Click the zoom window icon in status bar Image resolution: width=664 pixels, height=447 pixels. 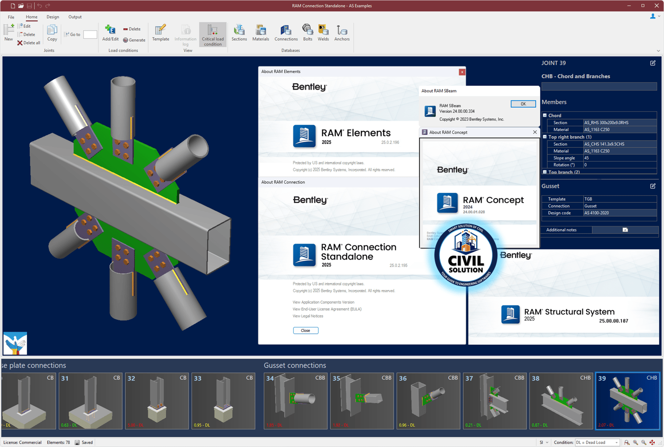click(x=627, y=443)
